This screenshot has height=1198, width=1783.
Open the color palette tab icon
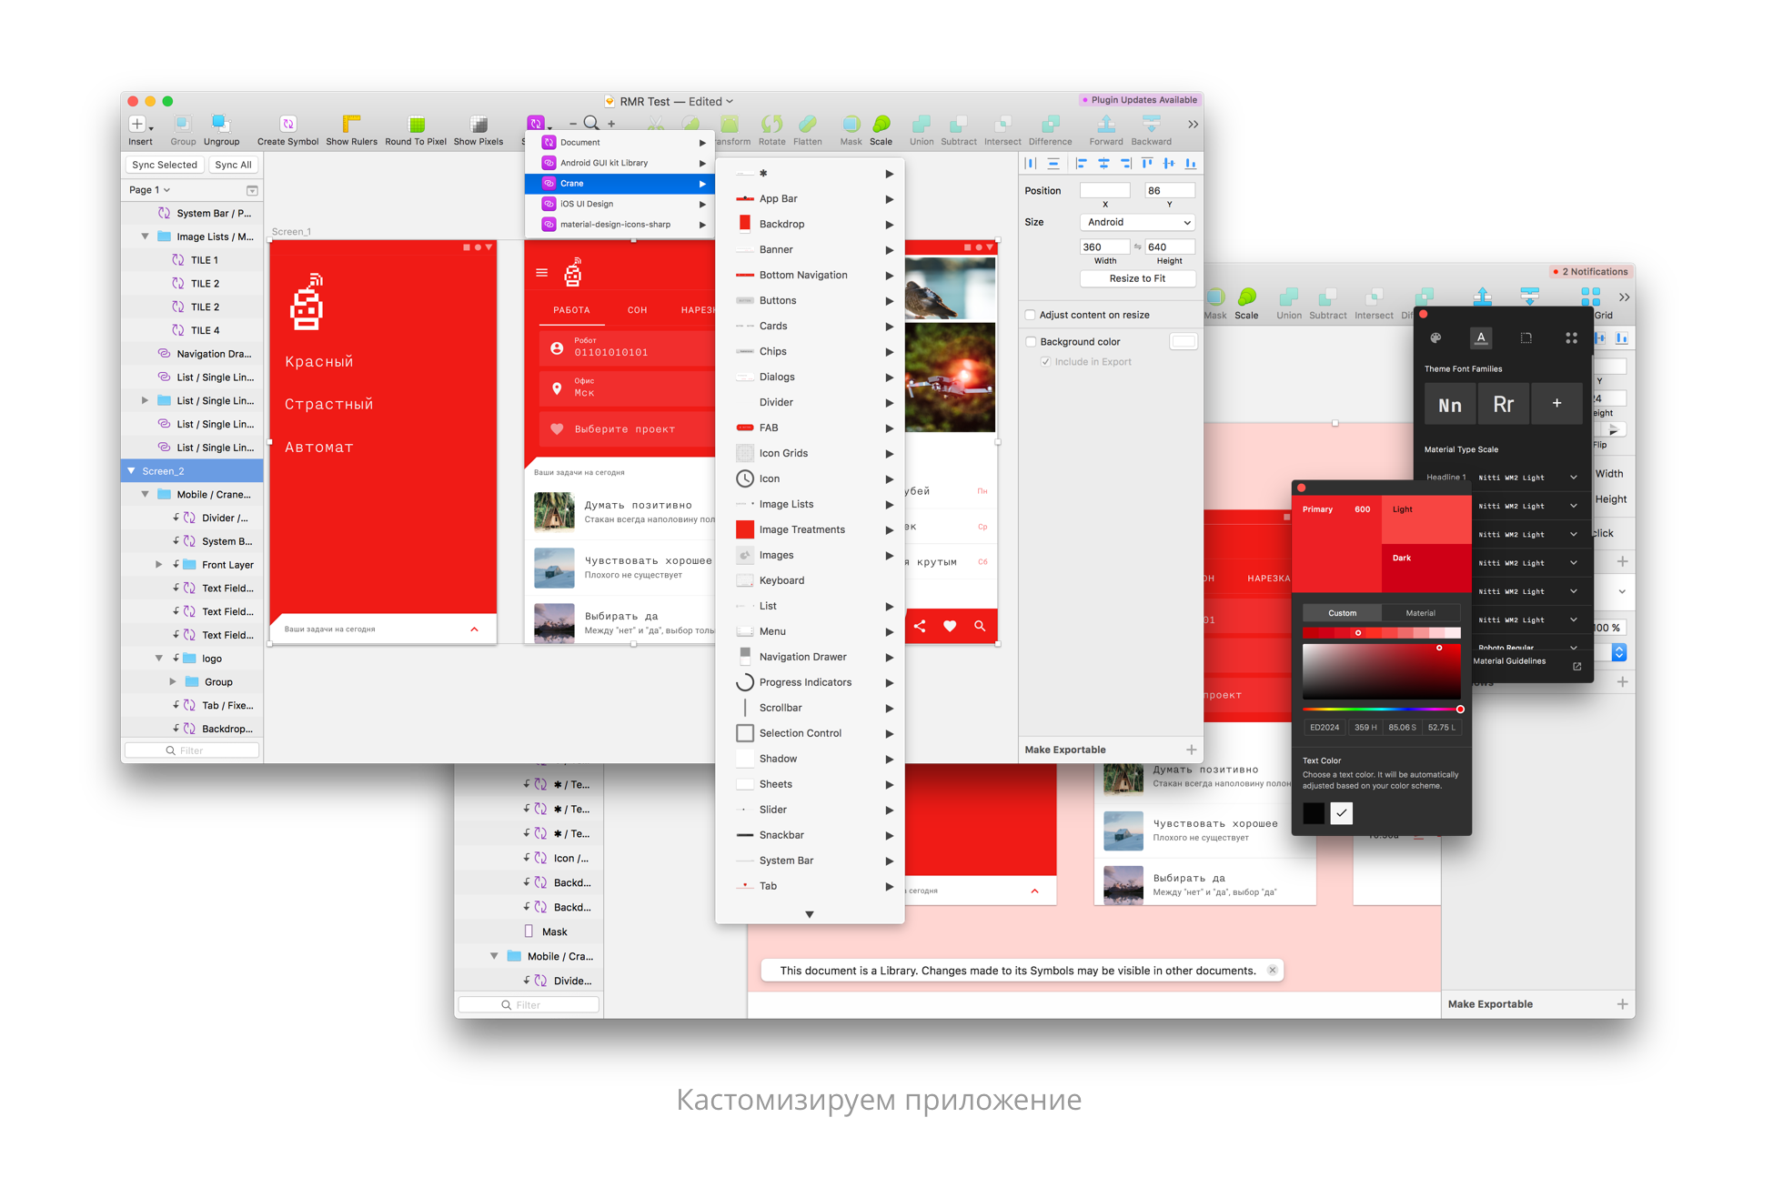[x=1435, y=338]
